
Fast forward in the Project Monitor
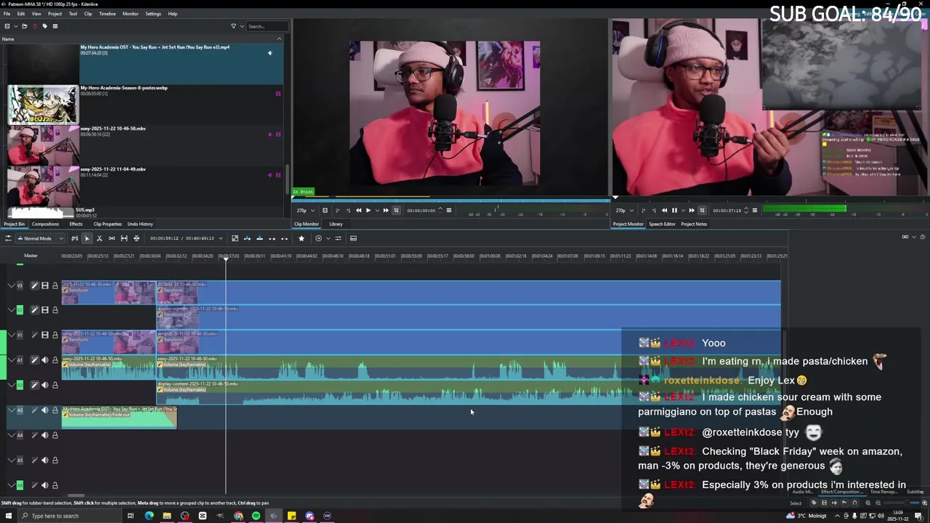click(692, 211)
